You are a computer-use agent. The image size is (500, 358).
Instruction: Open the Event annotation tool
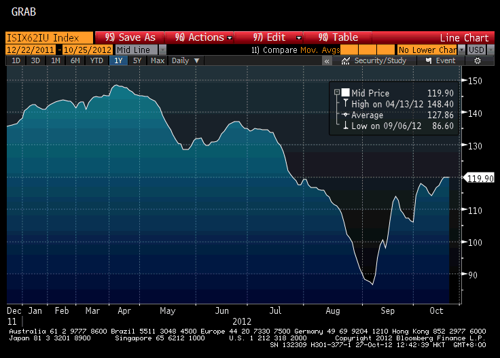[440, 60]
